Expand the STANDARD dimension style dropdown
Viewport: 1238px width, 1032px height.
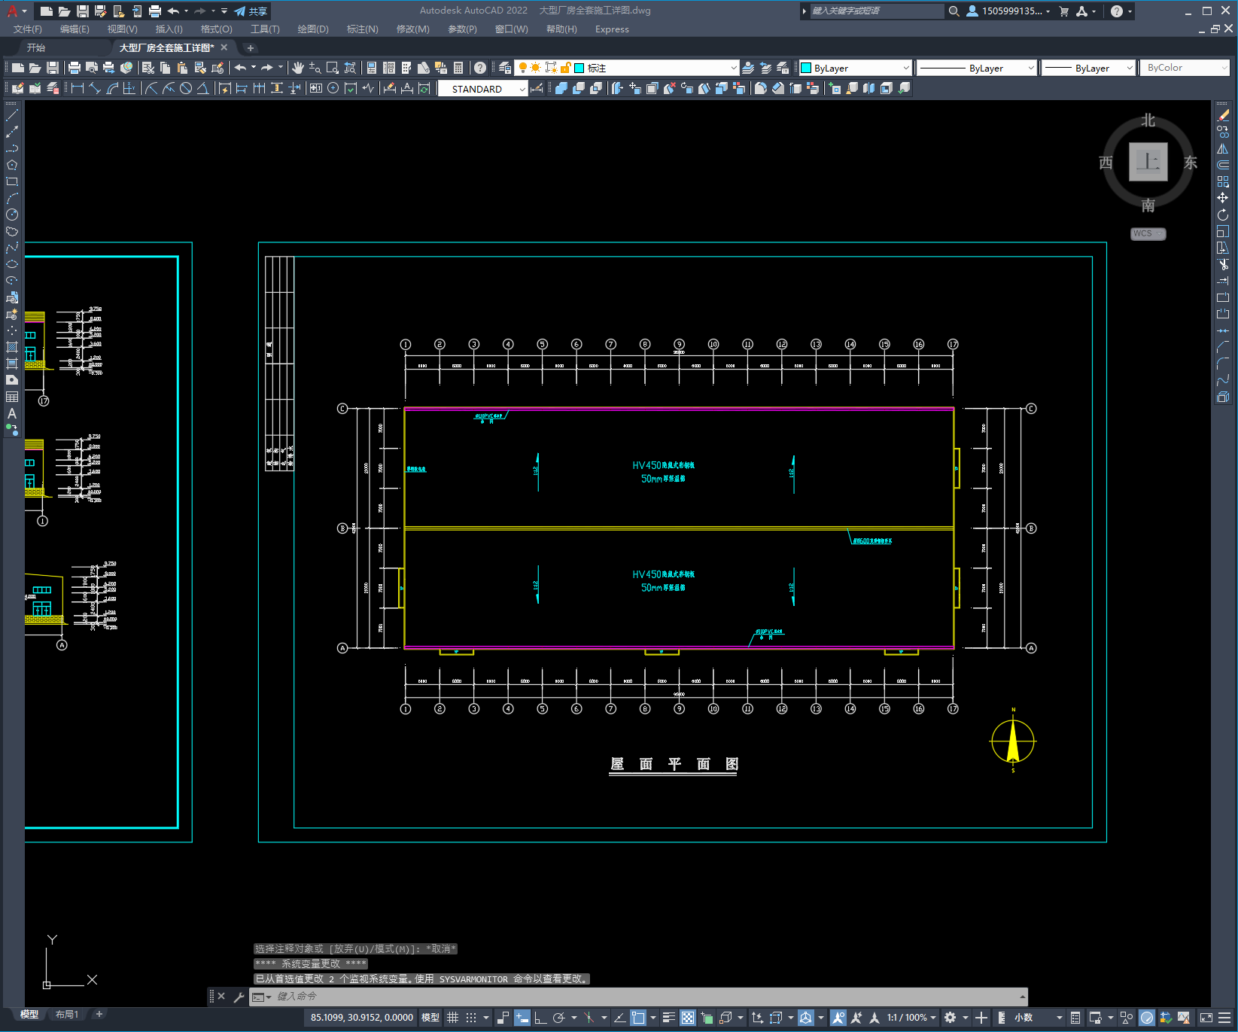[x=482, y=89]
